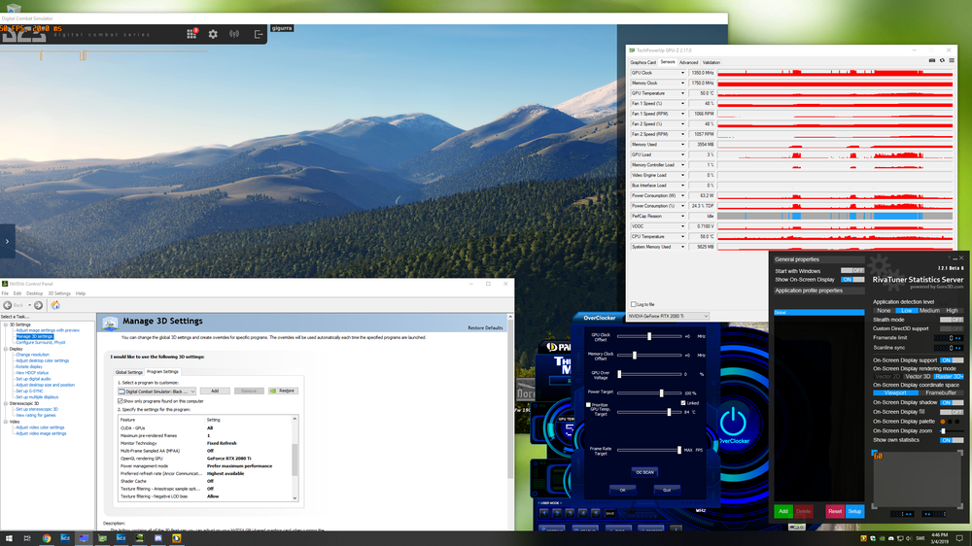Switch to the Global Settings tab
Image resolution: width=972 pixels, height=546 pixels.
(129, 372)
